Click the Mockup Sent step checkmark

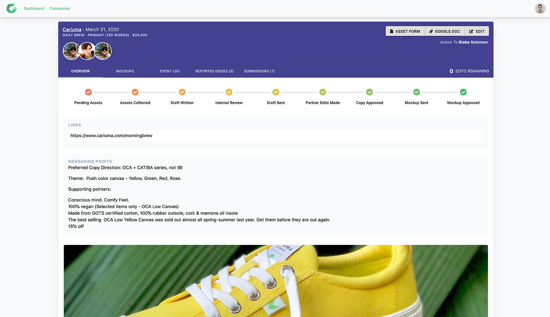pyautogui.click(x=416, y=92)
